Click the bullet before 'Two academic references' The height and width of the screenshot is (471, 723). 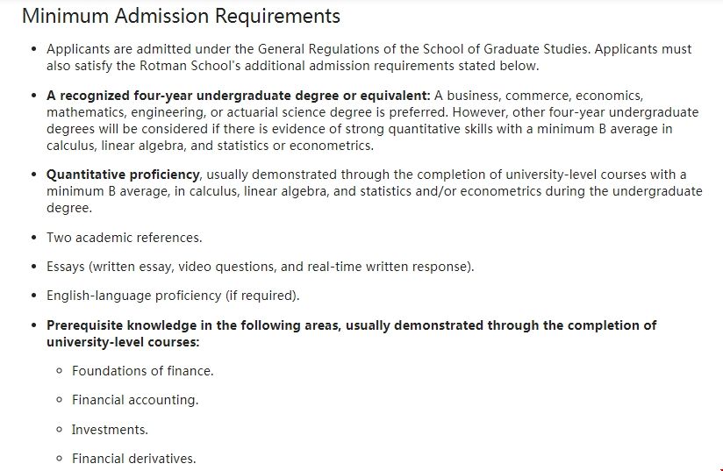33,238
